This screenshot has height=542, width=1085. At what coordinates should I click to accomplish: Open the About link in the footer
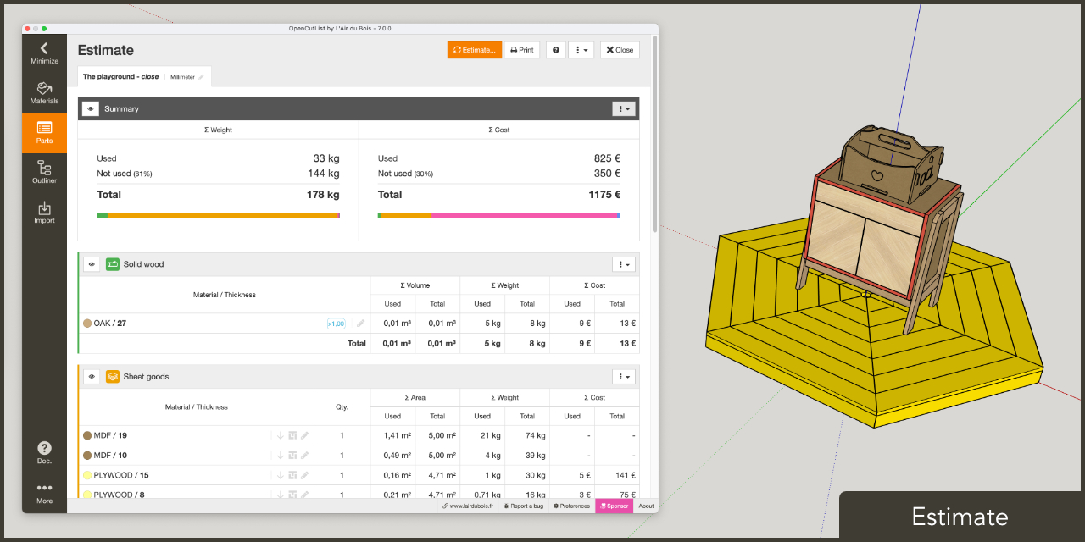(646, 506)
